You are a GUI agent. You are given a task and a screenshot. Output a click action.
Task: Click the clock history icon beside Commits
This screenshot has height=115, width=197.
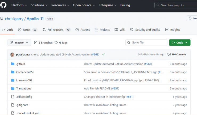pos(169,55)
